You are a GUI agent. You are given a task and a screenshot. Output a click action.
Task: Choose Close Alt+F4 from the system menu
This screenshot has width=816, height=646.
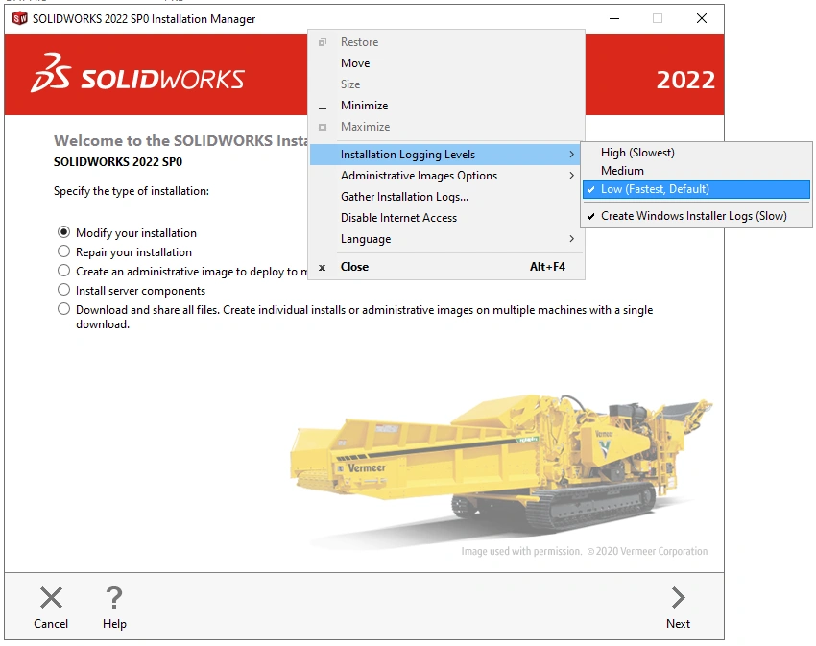coord(446,267)
